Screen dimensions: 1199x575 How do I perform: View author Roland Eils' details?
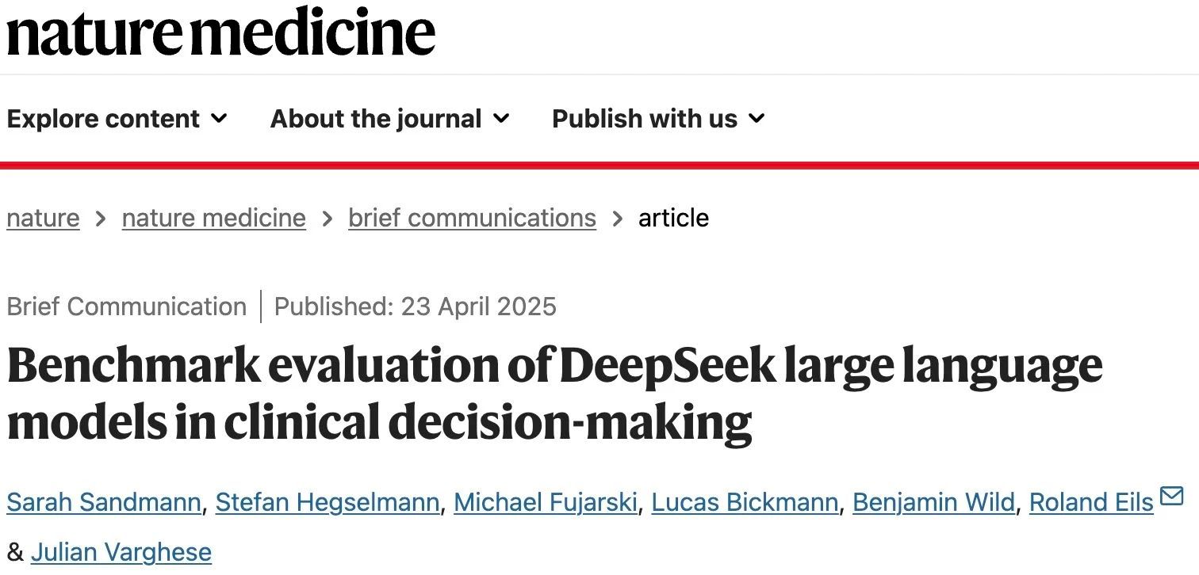pos(1091,502)
